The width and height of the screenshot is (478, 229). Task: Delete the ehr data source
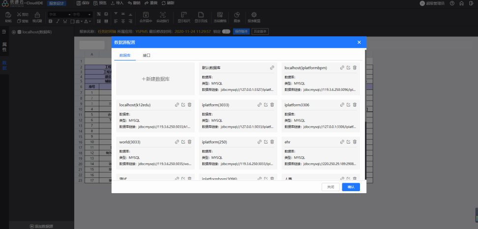tap(355, 142)
